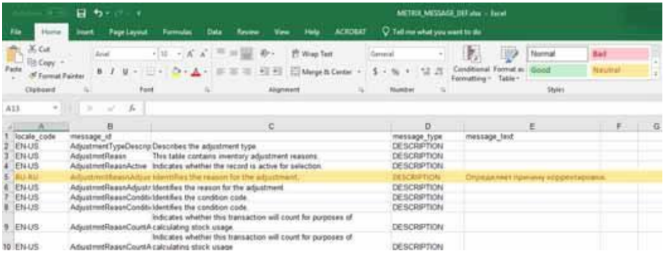Expand the General number format dropdown
Screen dimensions: 666x258
point(440,54)
